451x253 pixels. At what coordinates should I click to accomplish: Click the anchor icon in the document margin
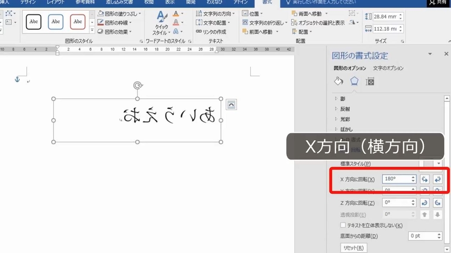[x=17, y=80]
